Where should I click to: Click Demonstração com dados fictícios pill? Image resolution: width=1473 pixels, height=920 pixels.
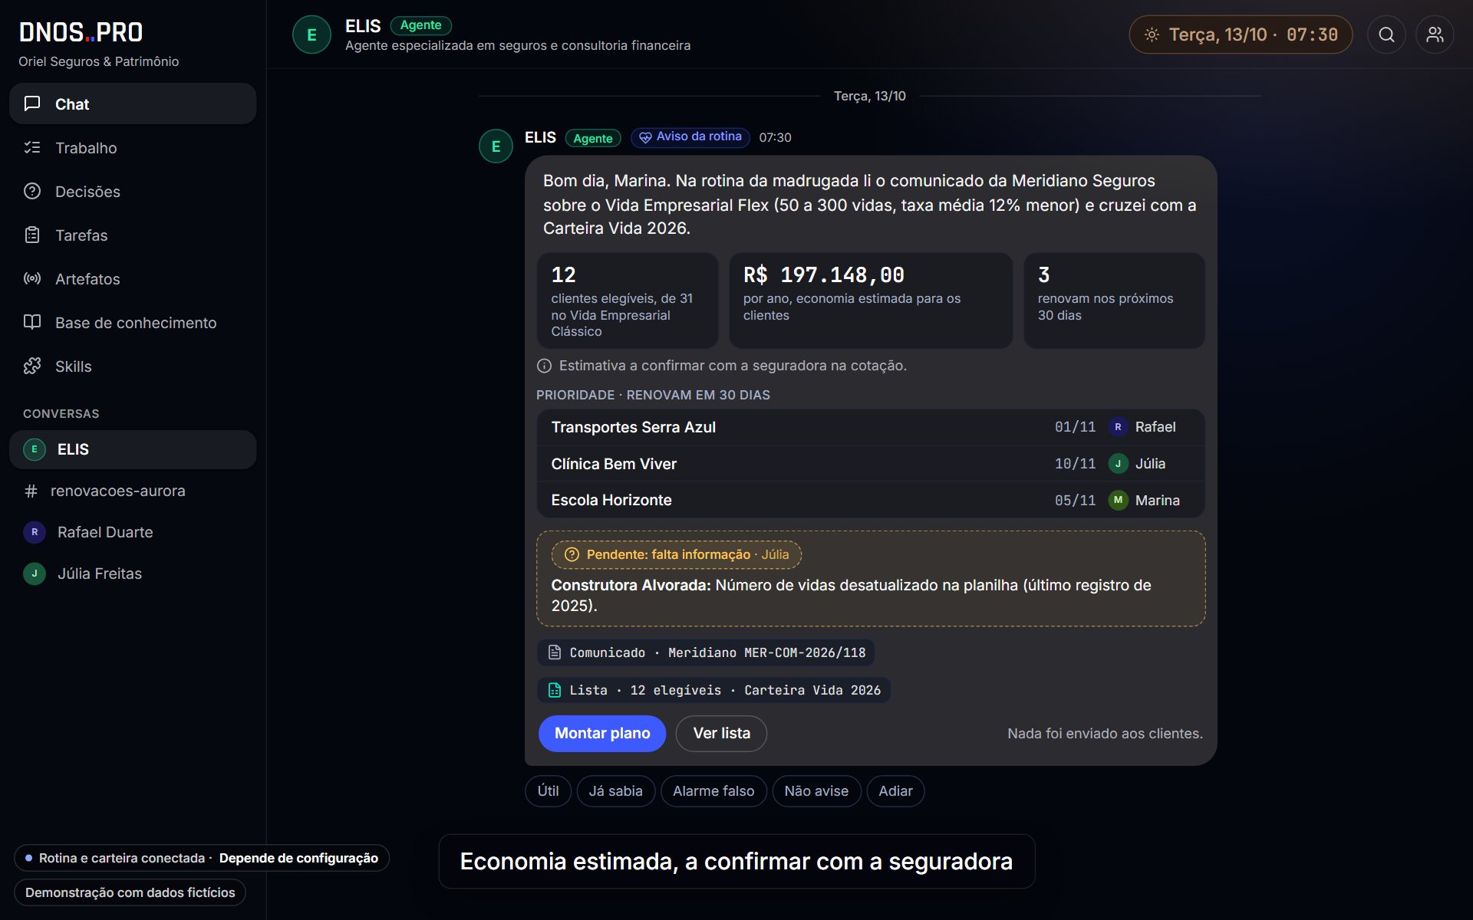[x=130, y=892]
